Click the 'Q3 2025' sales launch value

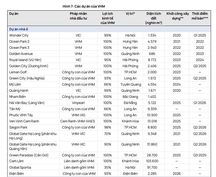coord(200,155)
